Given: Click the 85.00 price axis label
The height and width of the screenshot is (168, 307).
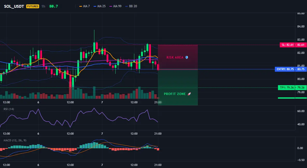Looking at the screenshot, I should click(301, 13).
